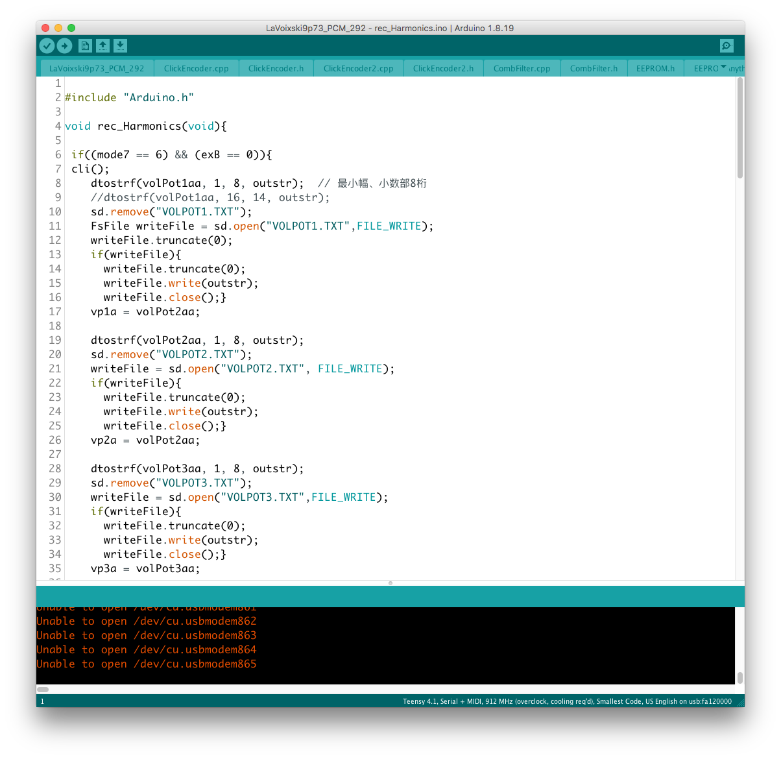Viewport: 781px width, 759px height.
Task: Switch to LaVoixski9p73_PCM_292 tab
Action: point(97,68)
